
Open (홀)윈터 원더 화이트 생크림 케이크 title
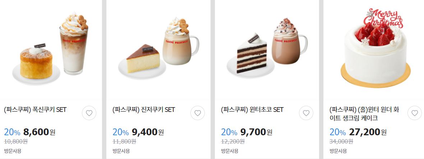click(364, 114)
